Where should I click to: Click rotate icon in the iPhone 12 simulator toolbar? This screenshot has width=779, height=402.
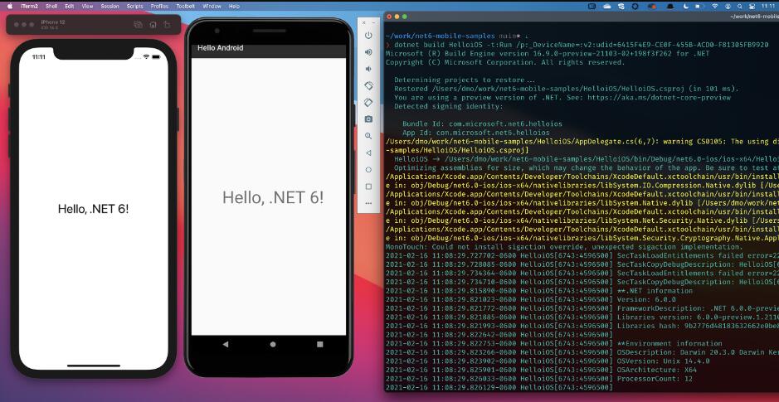click(167, 25)
